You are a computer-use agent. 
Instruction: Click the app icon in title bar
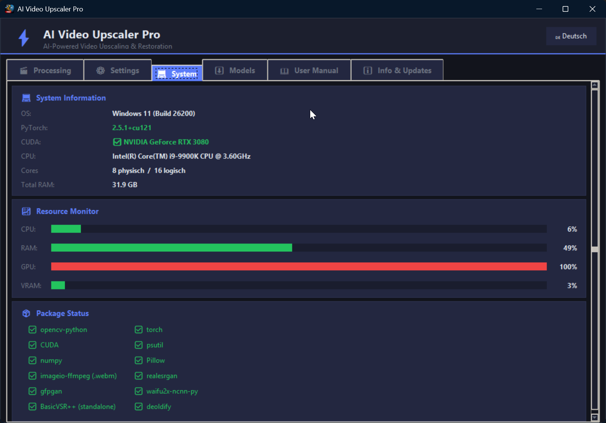coord(9,9)
